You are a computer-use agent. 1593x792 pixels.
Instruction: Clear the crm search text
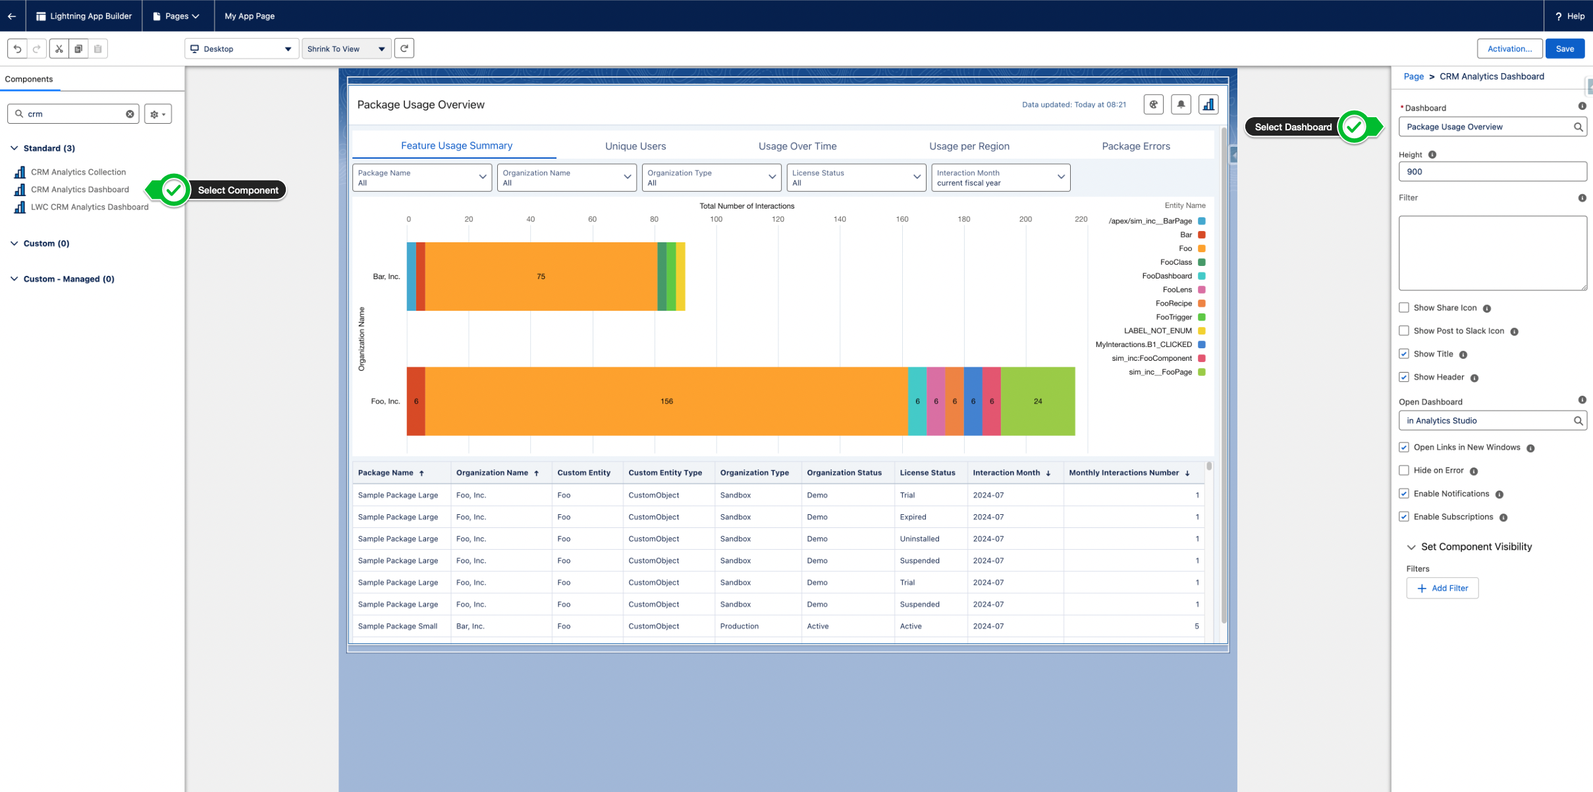pyautogui.click(x=130, y=114)
